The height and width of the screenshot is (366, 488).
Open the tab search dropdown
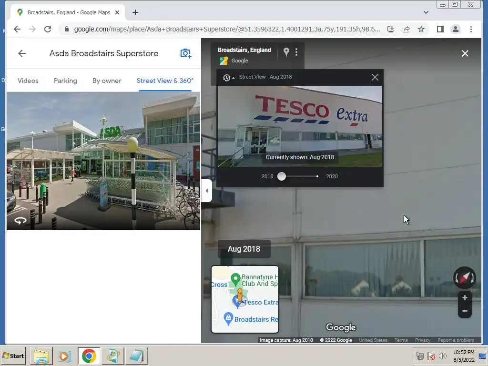[426, 12]
